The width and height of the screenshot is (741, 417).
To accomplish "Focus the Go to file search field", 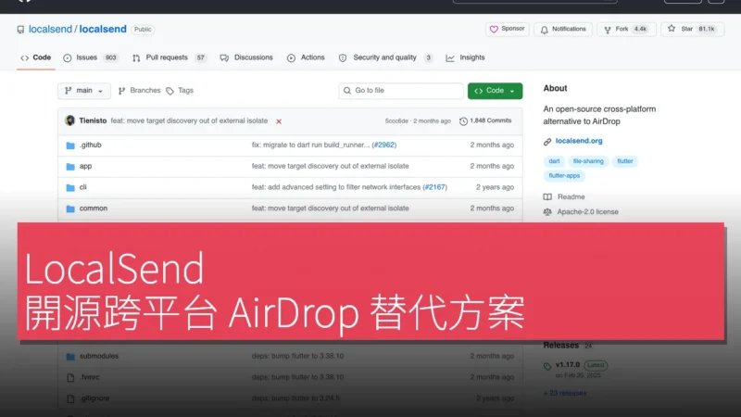I will click(x=401, y=90).
